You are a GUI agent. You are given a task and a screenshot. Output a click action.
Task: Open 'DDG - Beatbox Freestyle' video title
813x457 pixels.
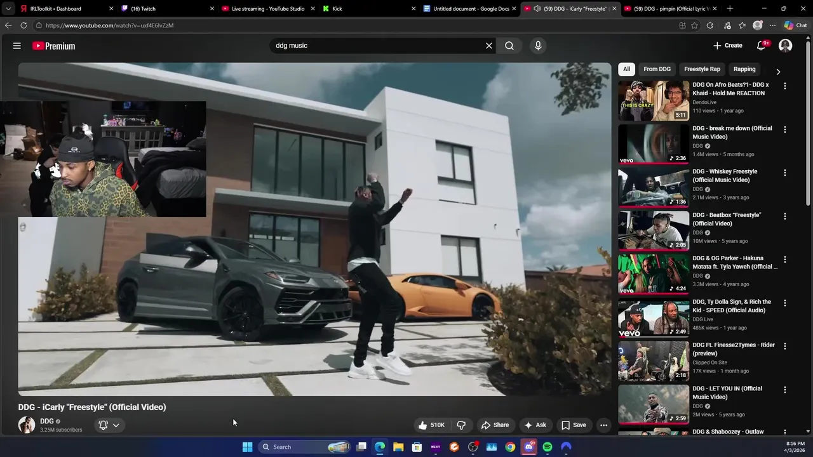coord(727,219)
